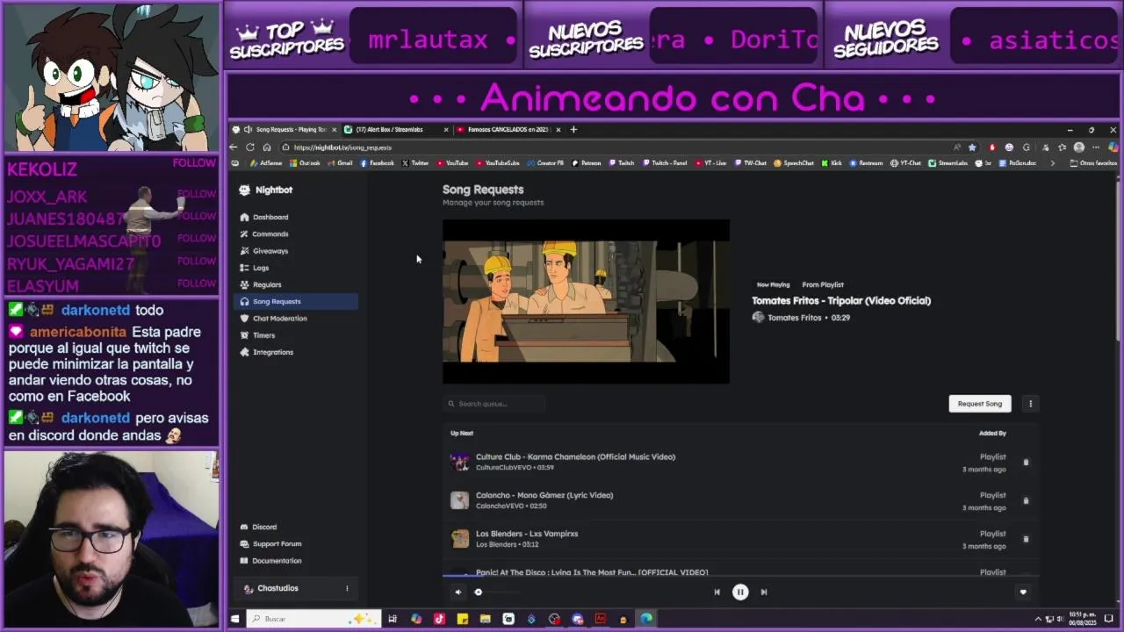Select Los Blenders Lxs Vampirxs title
This screenshot has height=632, width=1124.
[x=527, y=534]
